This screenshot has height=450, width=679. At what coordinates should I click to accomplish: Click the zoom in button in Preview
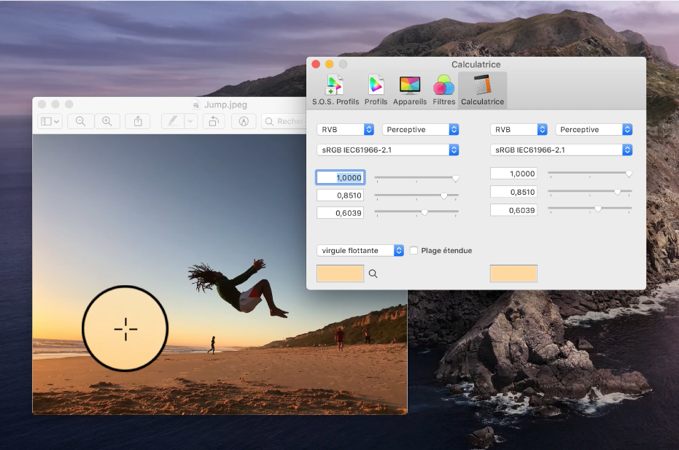[x=107, y=122]
